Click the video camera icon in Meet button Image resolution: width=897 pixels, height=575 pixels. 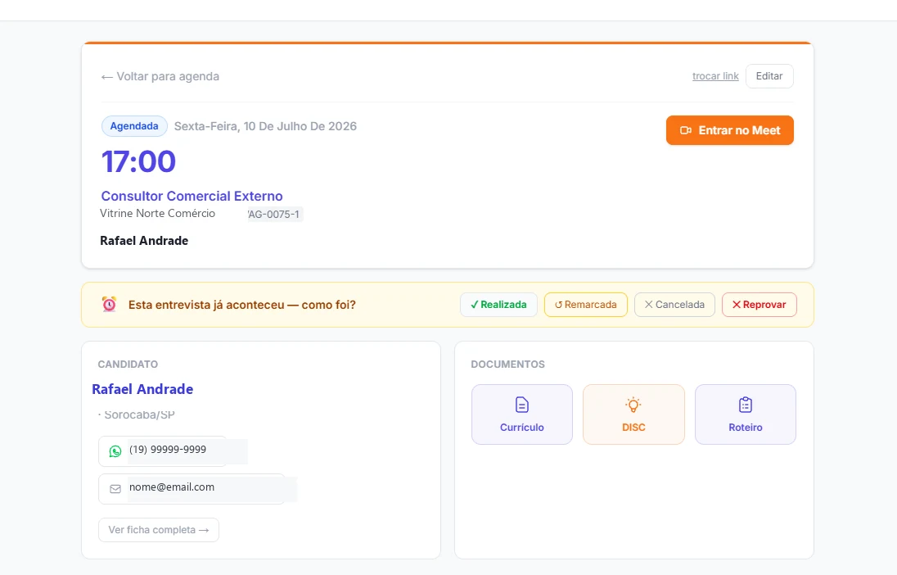point(685,130)
